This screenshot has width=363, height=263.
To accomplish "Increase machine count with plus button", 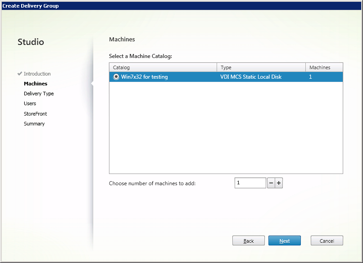I will click(279, 183).
